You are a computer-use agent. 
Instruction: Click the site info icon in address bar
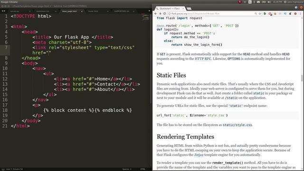170,14
